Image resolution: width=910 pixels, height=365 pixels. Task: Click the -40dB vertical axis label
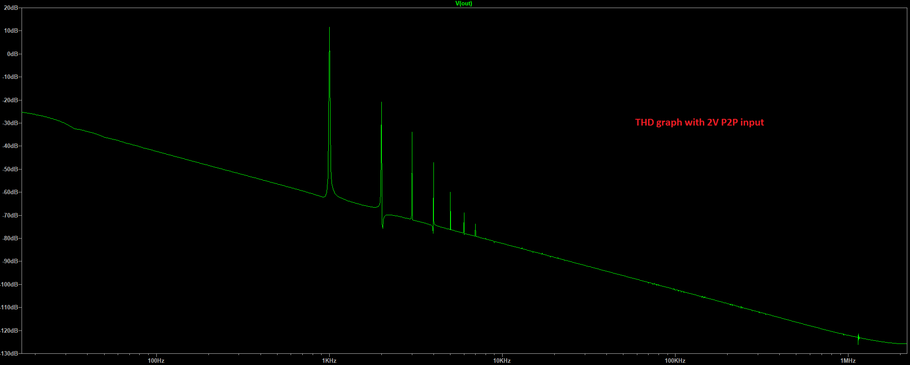10,146
